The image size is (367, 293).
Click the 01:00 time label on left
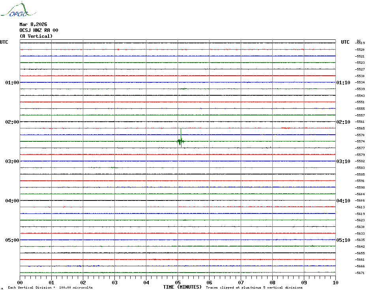[x=12, y=83]
